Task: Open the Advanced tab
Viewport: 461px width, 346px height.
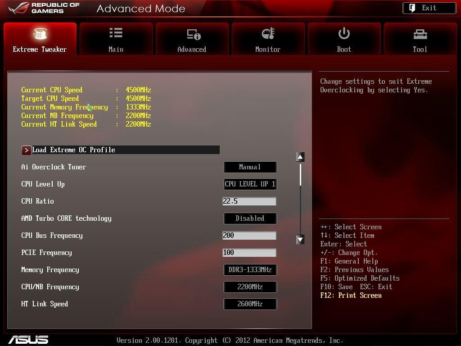Action: [x=192, y=39]
